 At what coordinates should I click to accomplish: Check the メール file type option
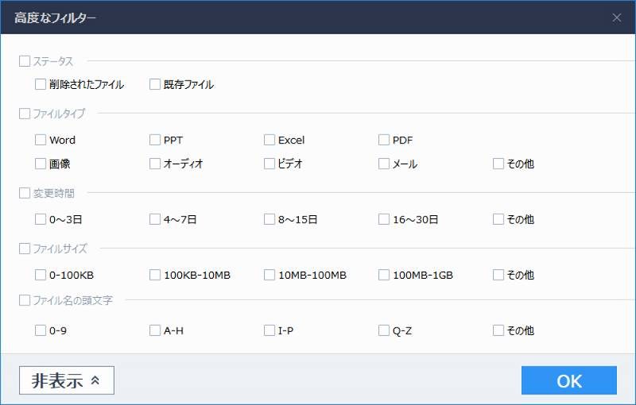click(384, 164)
